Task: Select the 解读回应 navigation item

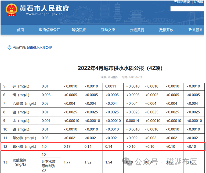Action: 79,30
